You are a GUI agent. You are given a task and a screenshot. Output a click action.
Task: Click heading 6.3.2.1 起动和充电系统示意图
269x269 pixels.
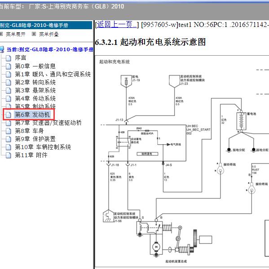pyautogui.click(x=150, y=42)
